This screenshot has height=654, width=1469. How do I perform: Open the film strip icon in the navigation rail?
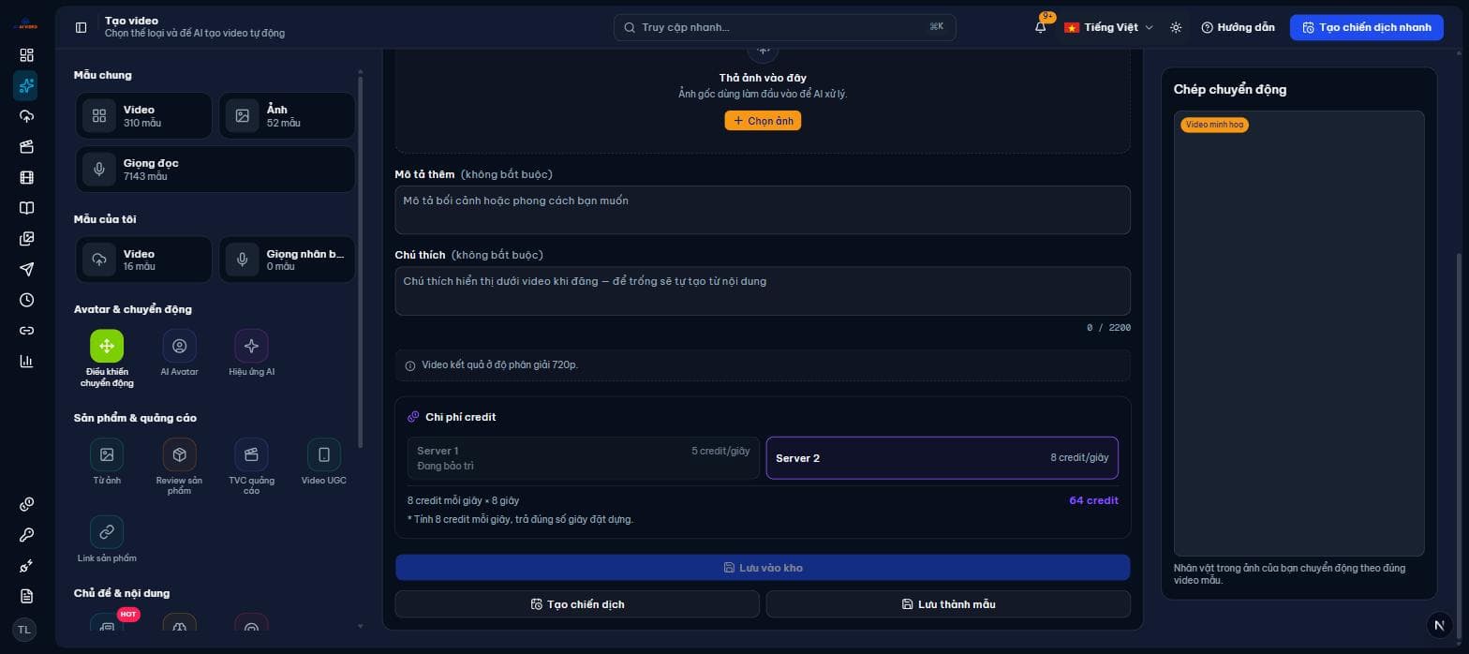click(26, 177)
